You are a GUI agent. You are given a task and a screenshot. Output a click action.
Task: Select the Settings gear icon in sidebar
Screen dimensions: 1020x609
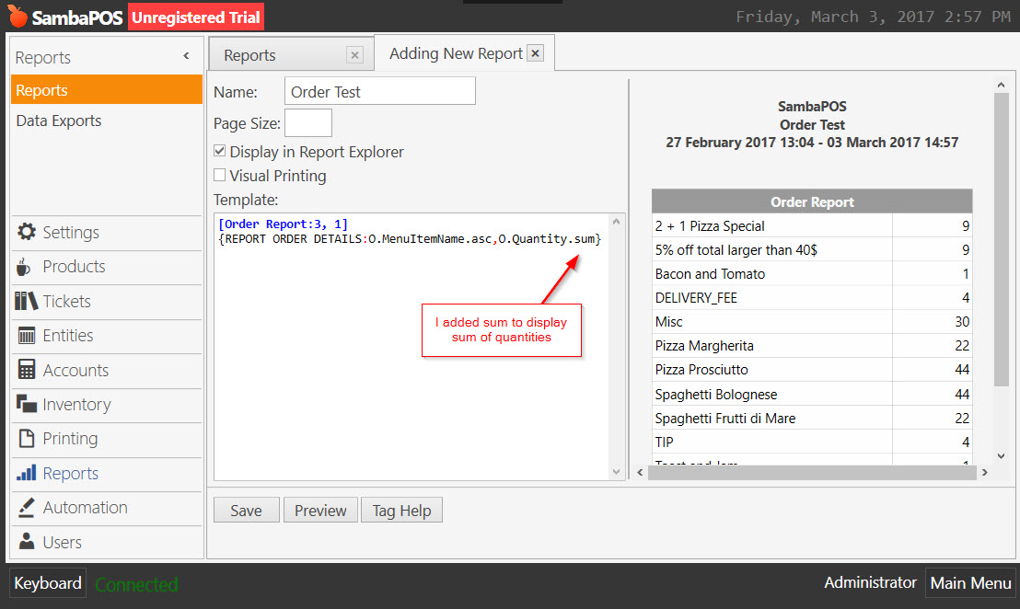tap(27, 233)
